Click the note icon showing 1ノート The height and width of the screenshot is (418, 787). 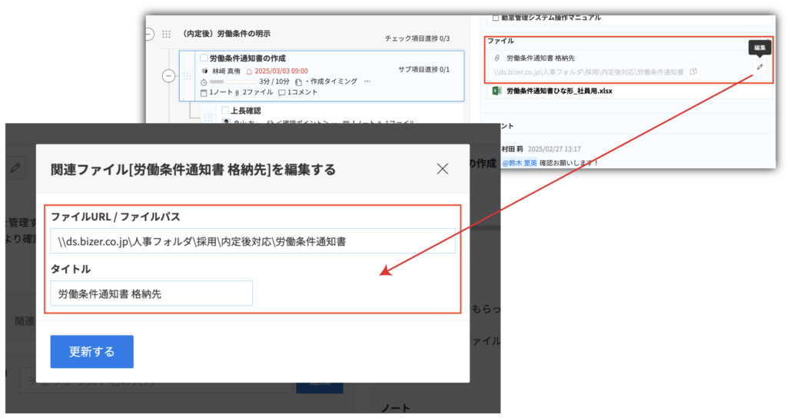click(203, 92)
